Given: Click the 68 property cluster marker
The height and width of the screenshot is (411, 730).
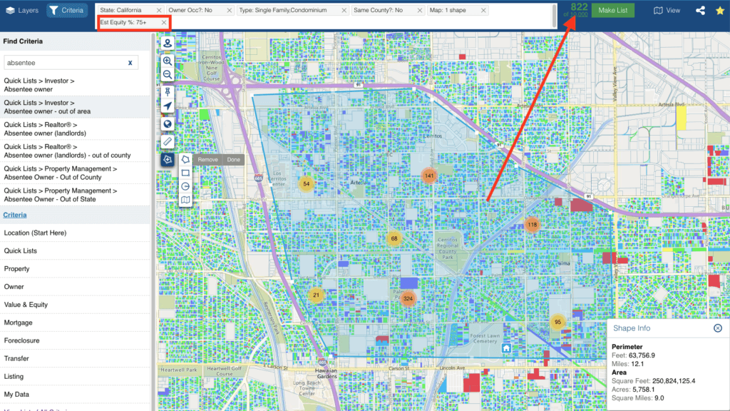Looking at the screenshot, I should 394,238.
